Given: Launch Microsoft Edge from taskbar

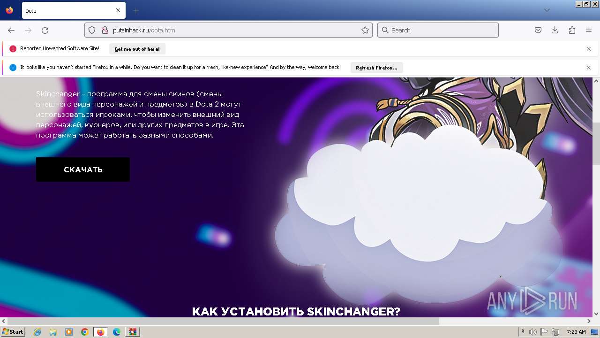Looking at the screenshot, I should click(117, 332).
